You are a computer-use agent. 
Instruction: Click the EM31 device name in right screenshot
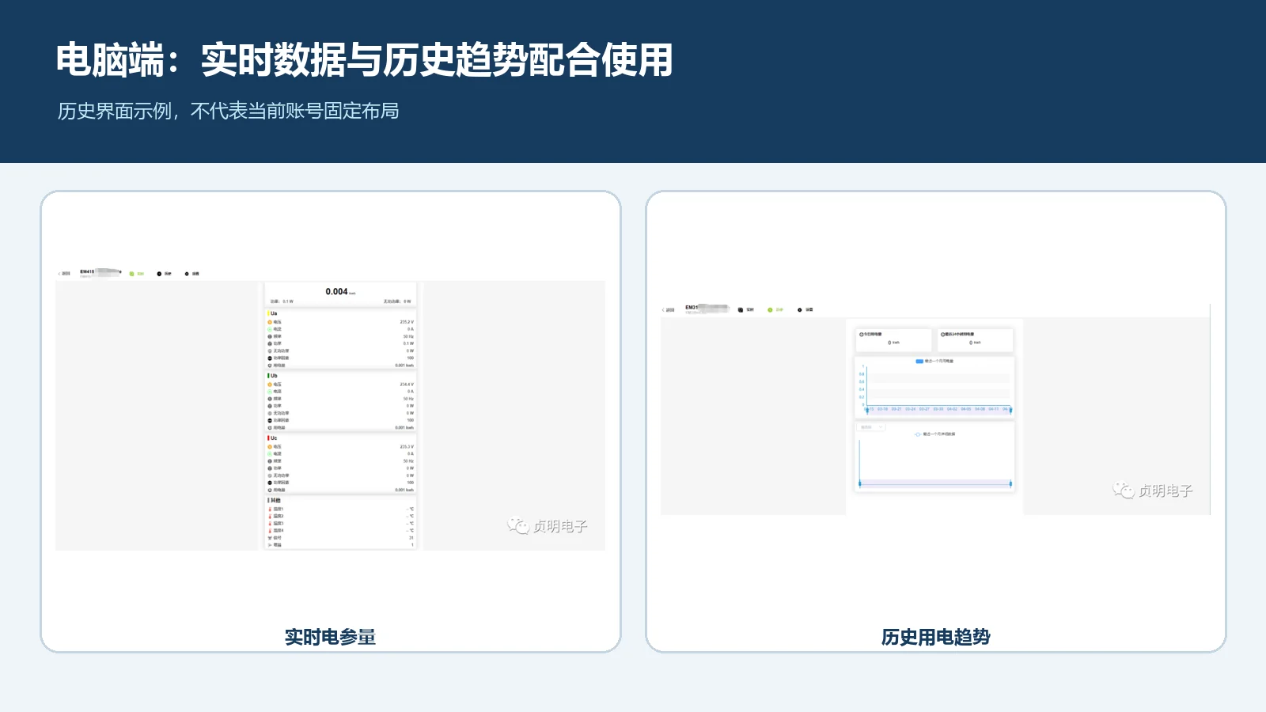(692, 307)
